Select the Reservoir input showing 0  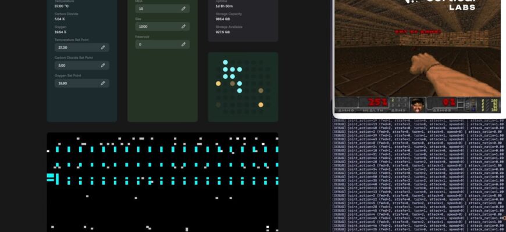tap(162, 45)
